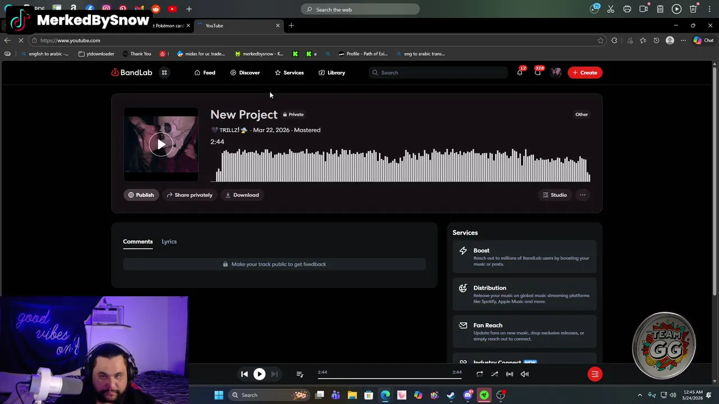Screen dimensions: 719x404
Task: Open the Fan Reach service
Action: (x=525, y=332)
